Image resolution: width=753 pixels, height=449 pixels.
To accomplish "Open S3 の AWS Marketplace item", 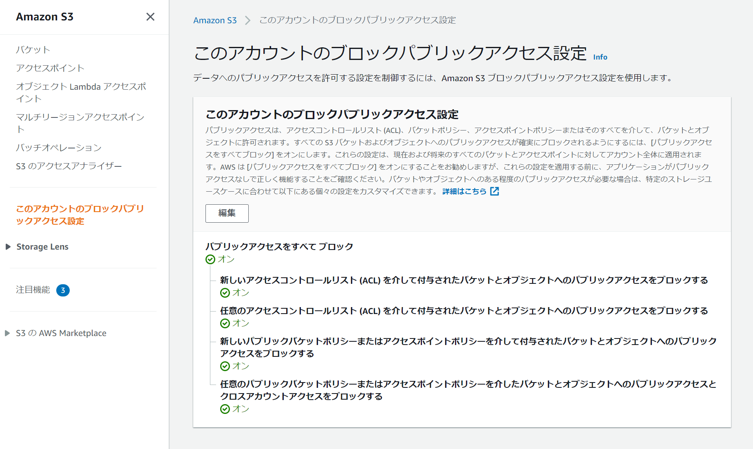I will coord(61,333).
